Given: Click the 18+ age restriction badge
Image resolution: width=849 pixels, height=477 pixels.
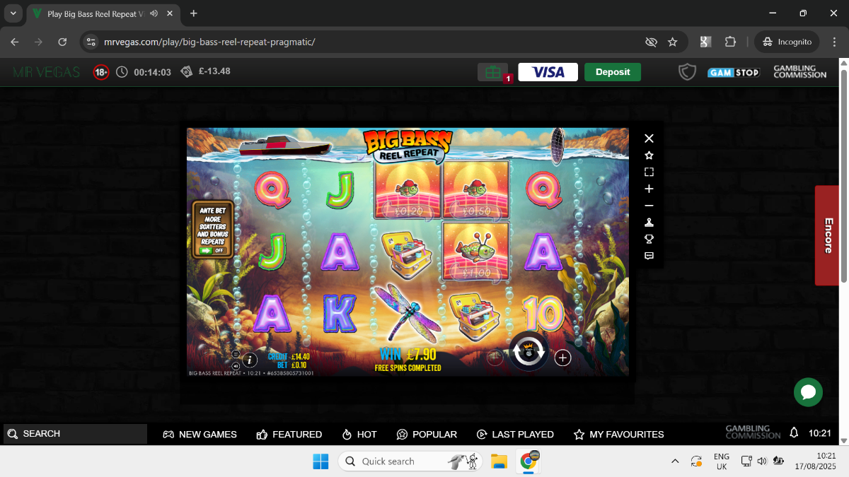Looking at the screenshot, I should pyautogui.click(x=101, y=72).
